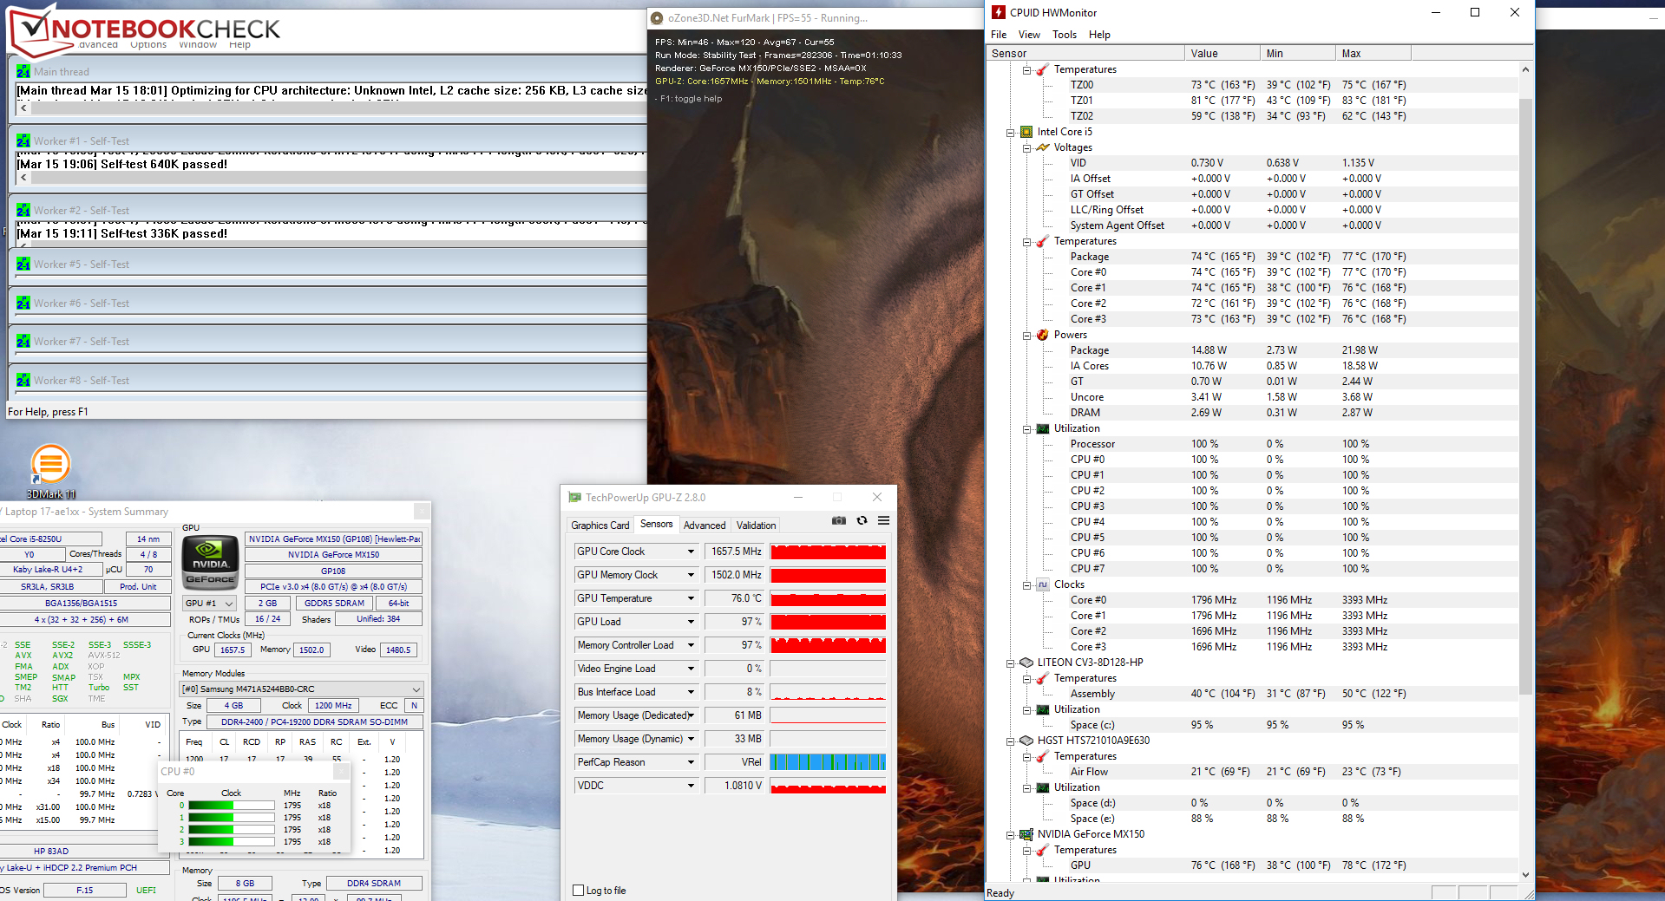Open the GPU Temperature sensor dropdown
Viewport: 1665px width, 901px height.
pos(691,598)
